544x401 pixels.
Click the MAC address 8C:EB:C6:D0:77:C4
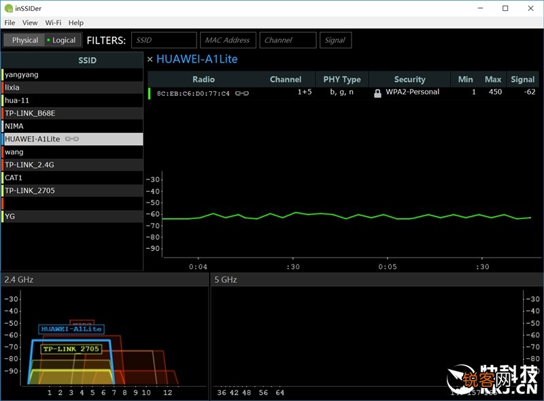click(x=193, y=93)
